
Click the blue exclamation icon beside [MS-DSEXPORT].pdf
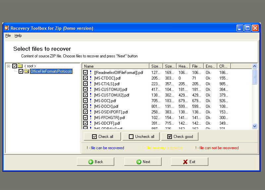coord(90,112)
